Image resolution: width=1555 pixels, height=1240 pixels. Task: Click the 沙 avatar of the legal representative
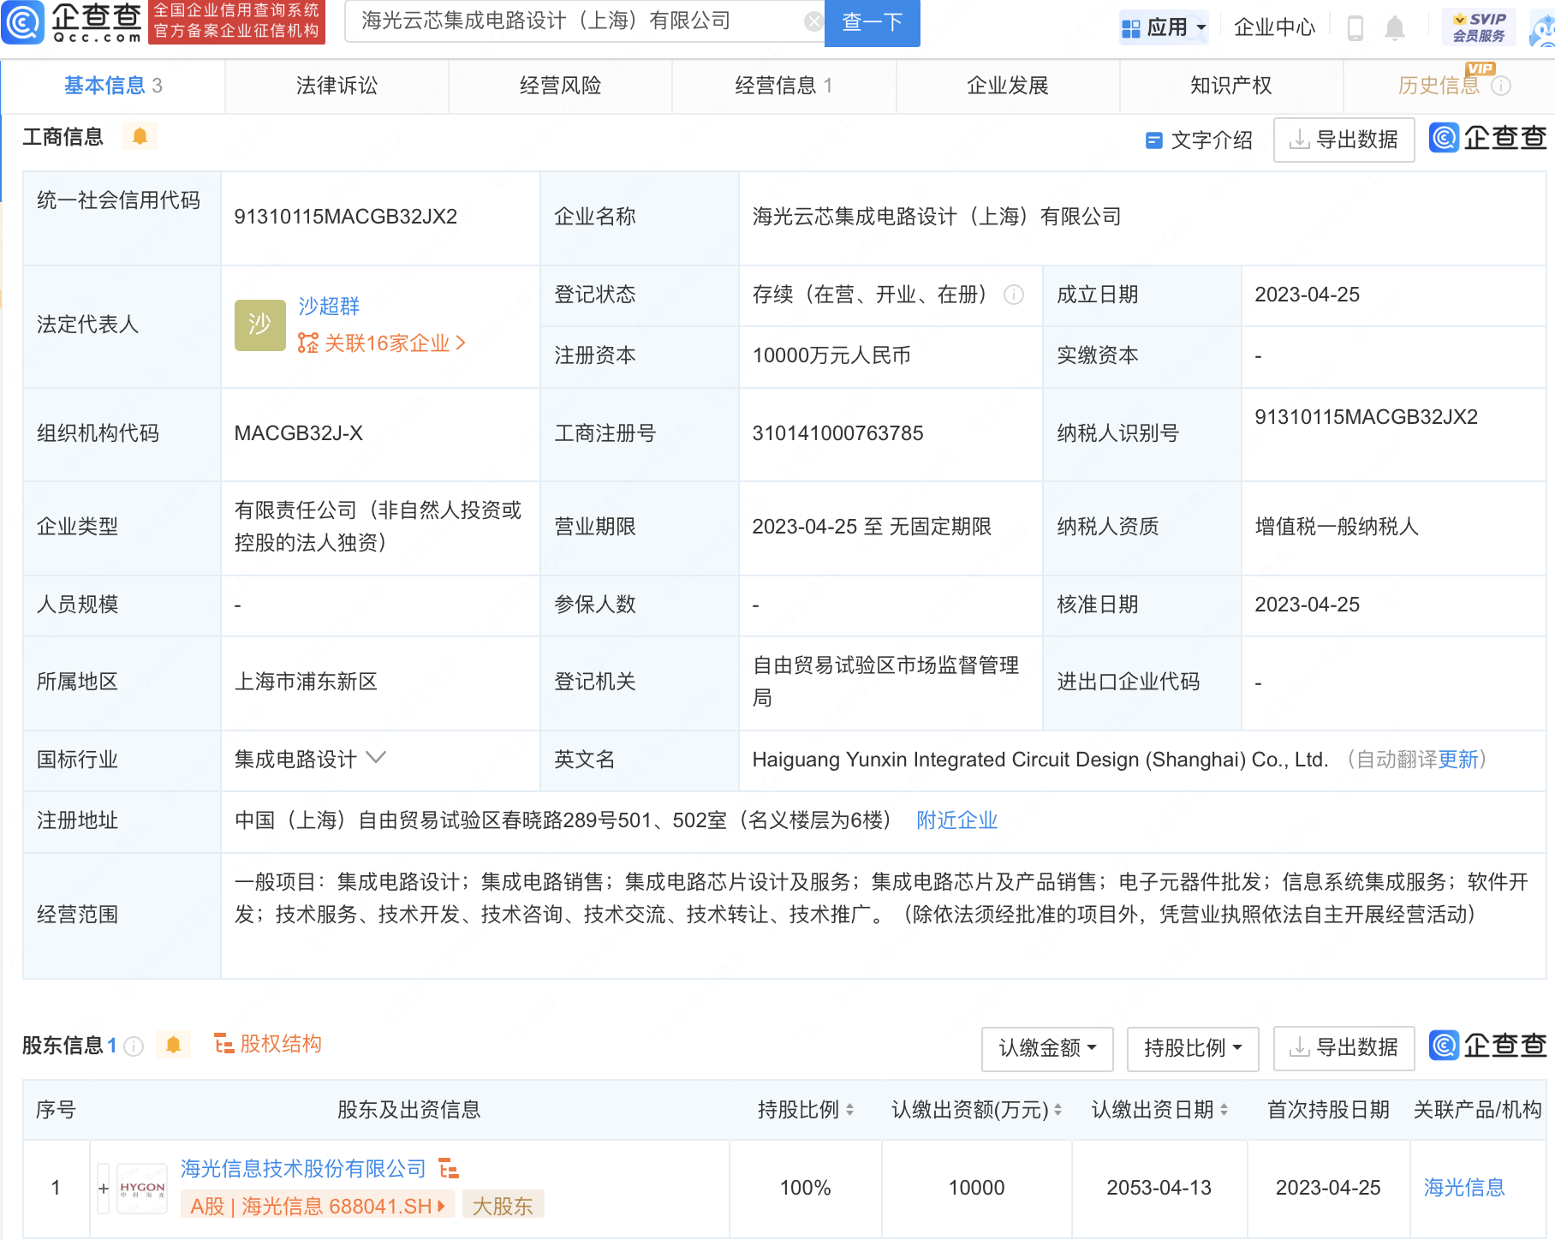[x=260, y=325]
